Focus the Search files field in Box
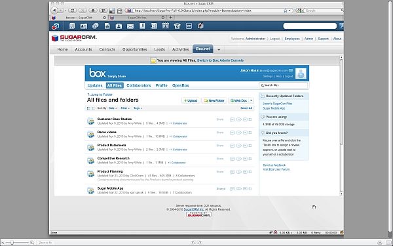The image size is (393, 246). [x=283, y=85]
